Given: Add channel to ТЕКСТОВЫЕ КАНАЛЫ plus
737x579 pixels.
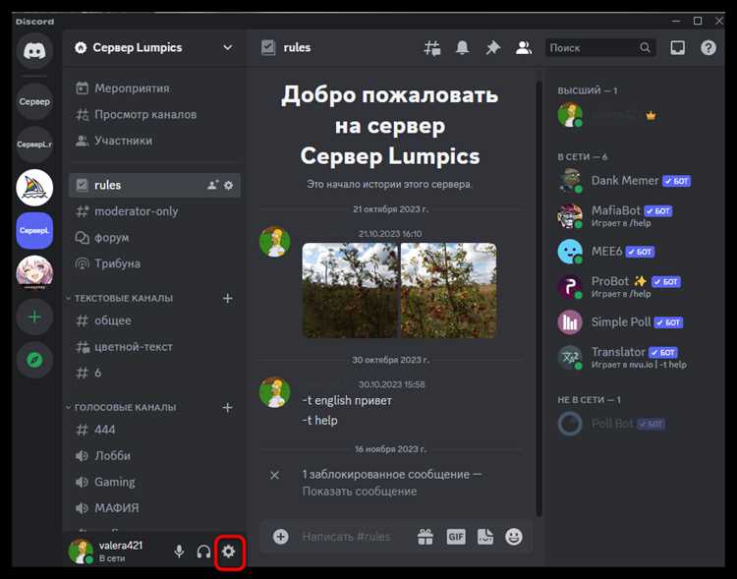Looking at the screenshot, I should [228, 298].
